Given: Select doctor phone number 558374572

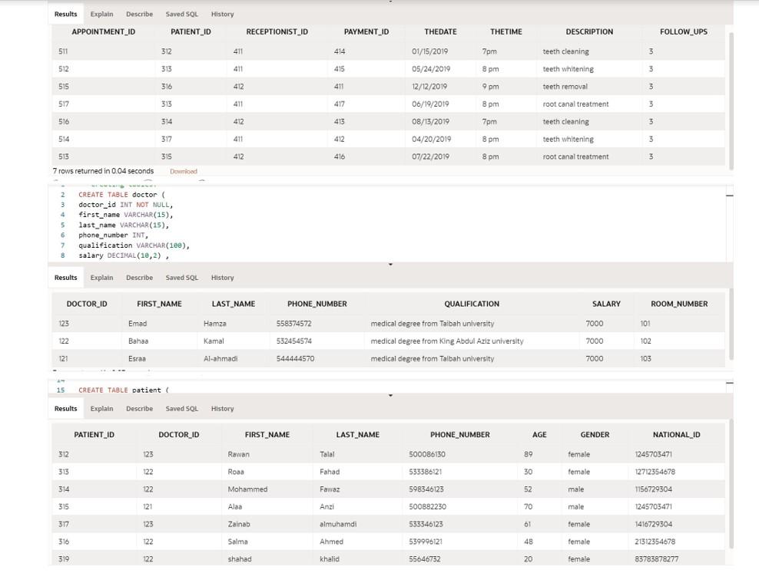Looking at the screenshot, I should click(293, 324).
